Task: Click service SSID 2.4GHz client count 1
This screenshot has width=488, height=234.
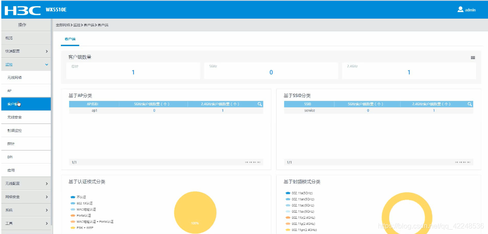Action: 434,110
